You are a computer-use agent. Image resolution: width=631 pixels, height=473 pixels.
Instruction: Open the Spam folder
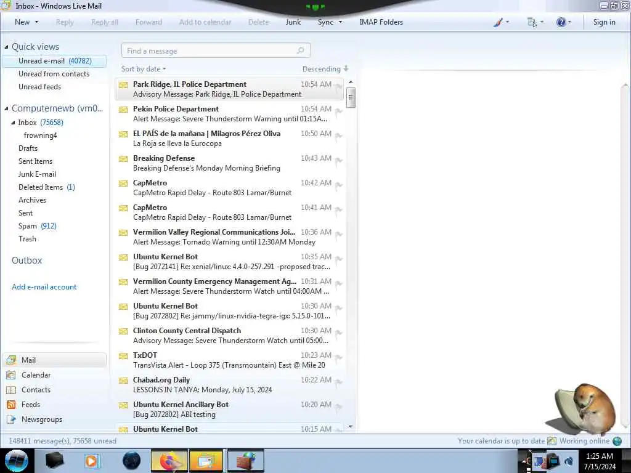pos(38,226)
